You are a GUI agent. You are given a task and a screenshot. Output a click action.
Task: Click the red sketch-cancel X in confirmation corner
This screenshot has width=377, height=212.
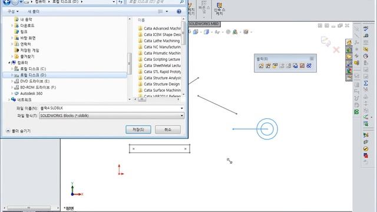click(336, 50)
